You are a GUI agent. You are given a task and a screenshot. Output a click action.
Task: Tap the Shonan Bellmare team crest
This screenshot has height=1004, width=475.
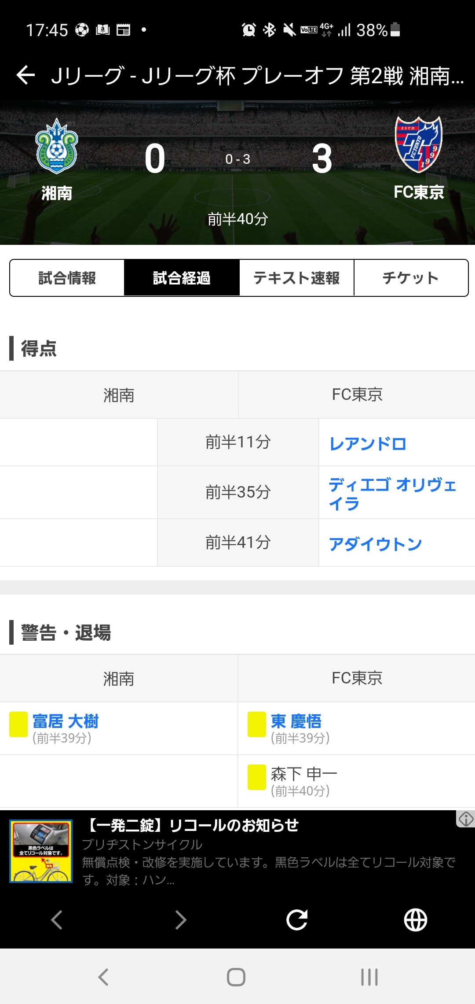(57, 146)
